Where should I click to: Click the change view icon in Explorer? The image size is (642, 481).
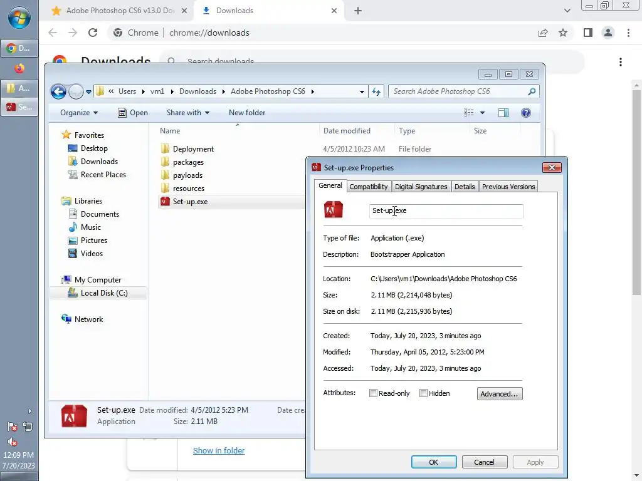(x=469, y=113)
